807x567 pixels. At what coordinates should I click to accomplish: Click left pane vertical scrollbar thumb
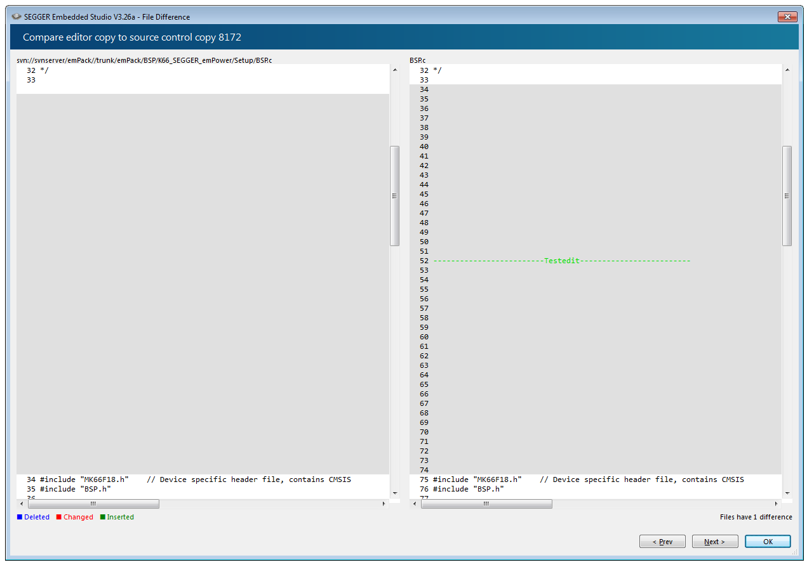(x=394, y=196)
